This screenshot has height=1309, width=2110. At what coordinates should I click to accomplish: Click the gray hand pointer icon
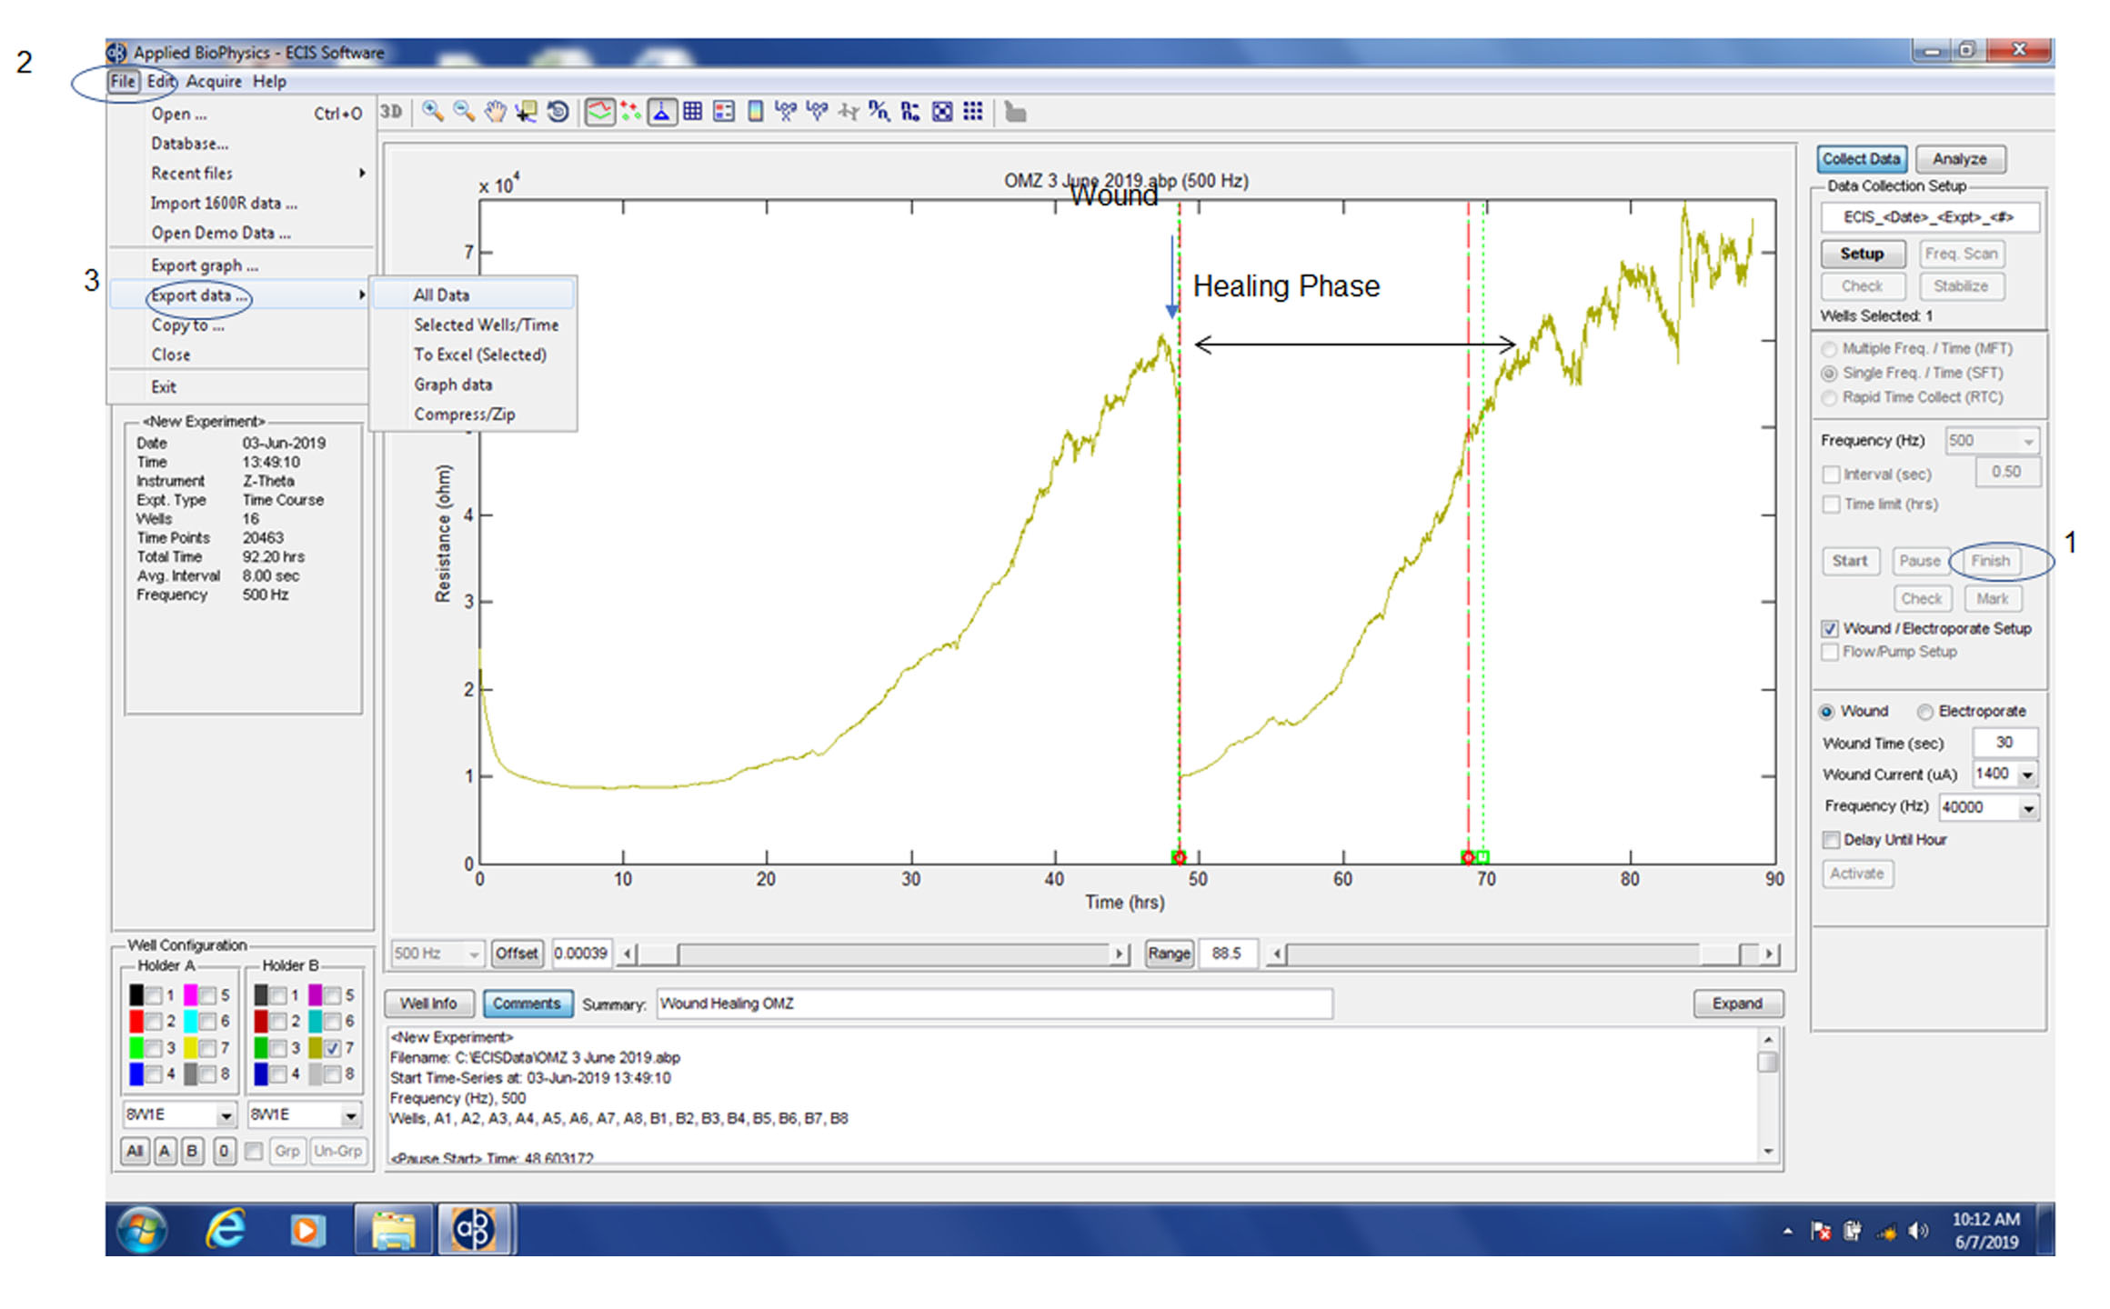click(x=1016, y=113)
